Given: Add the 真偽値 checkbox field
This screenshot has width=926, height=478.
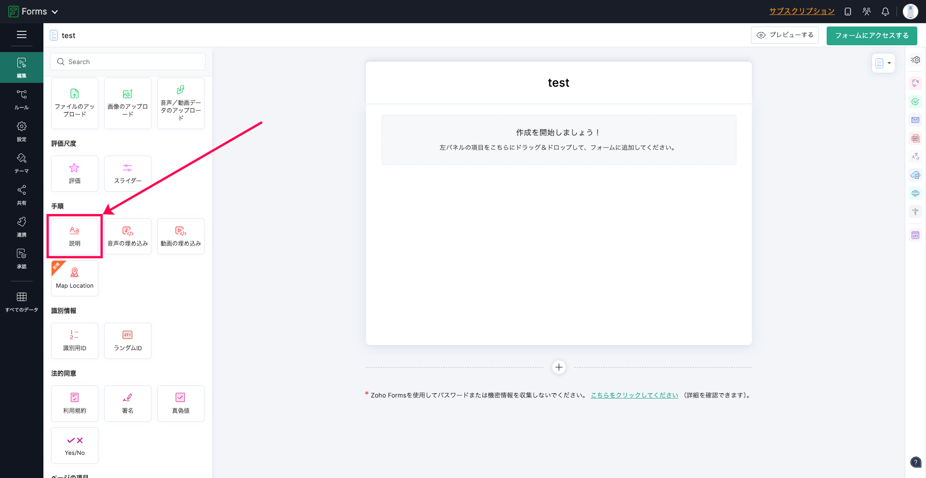Looking at the screenshot, I should 180,403.
